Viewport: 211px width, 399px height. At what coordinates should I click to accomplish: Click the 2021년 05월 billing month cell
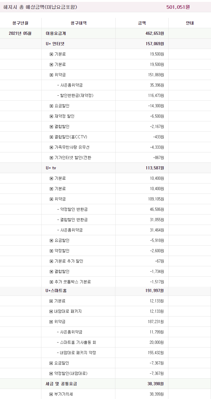pyautogui.click(x=20, y=33)
